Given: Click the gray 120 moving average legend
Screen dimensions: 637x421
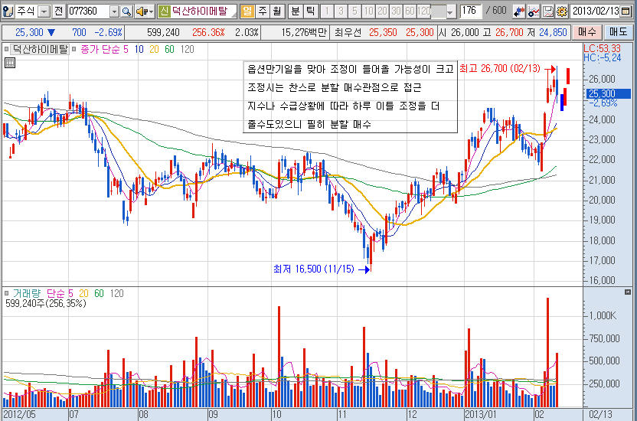Looking at the screenshot, I should tap(188, 49).
